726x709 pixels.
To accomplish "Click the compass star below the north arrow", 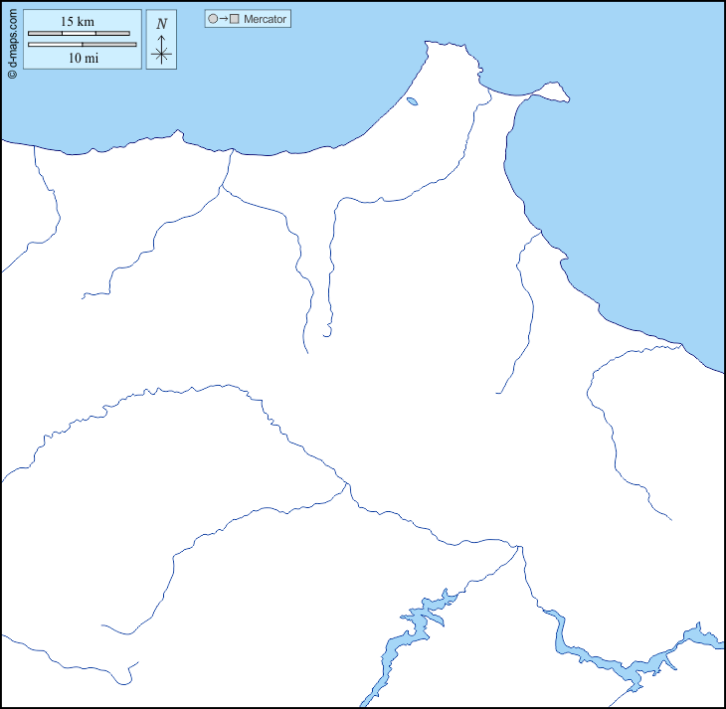I will click(161, 55).
